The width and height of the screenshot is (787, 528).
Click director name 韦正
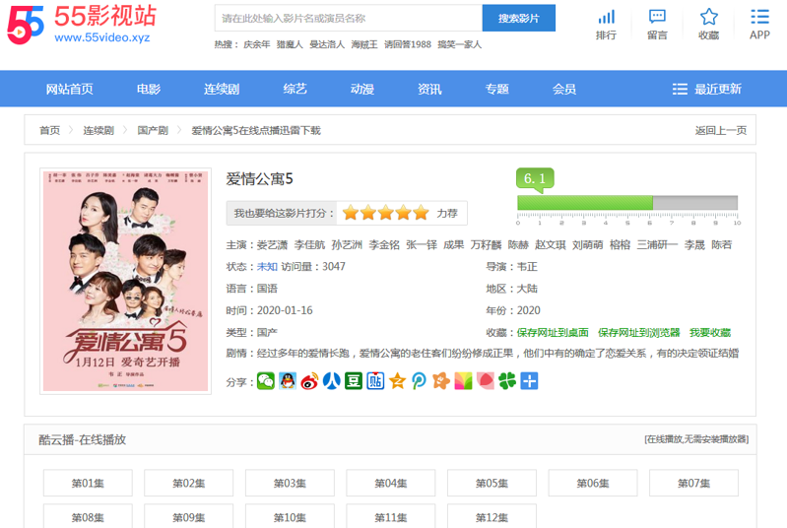point(527,267)
